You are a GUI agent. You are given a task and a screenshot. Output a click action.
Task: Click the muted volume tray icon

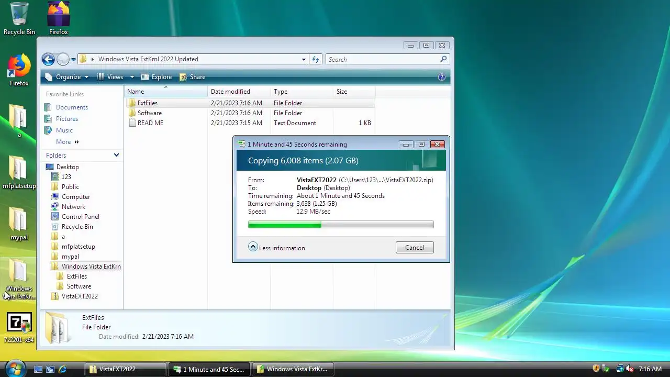tap(630, 369)
